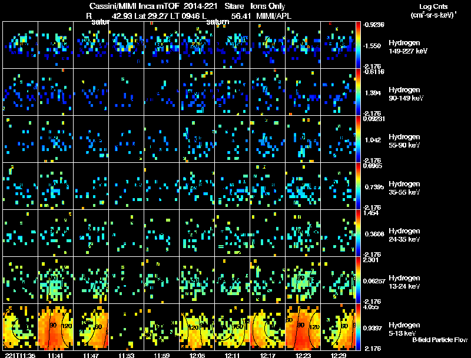Open the 5-13 keV panel at 11:53

coord(126,327)
